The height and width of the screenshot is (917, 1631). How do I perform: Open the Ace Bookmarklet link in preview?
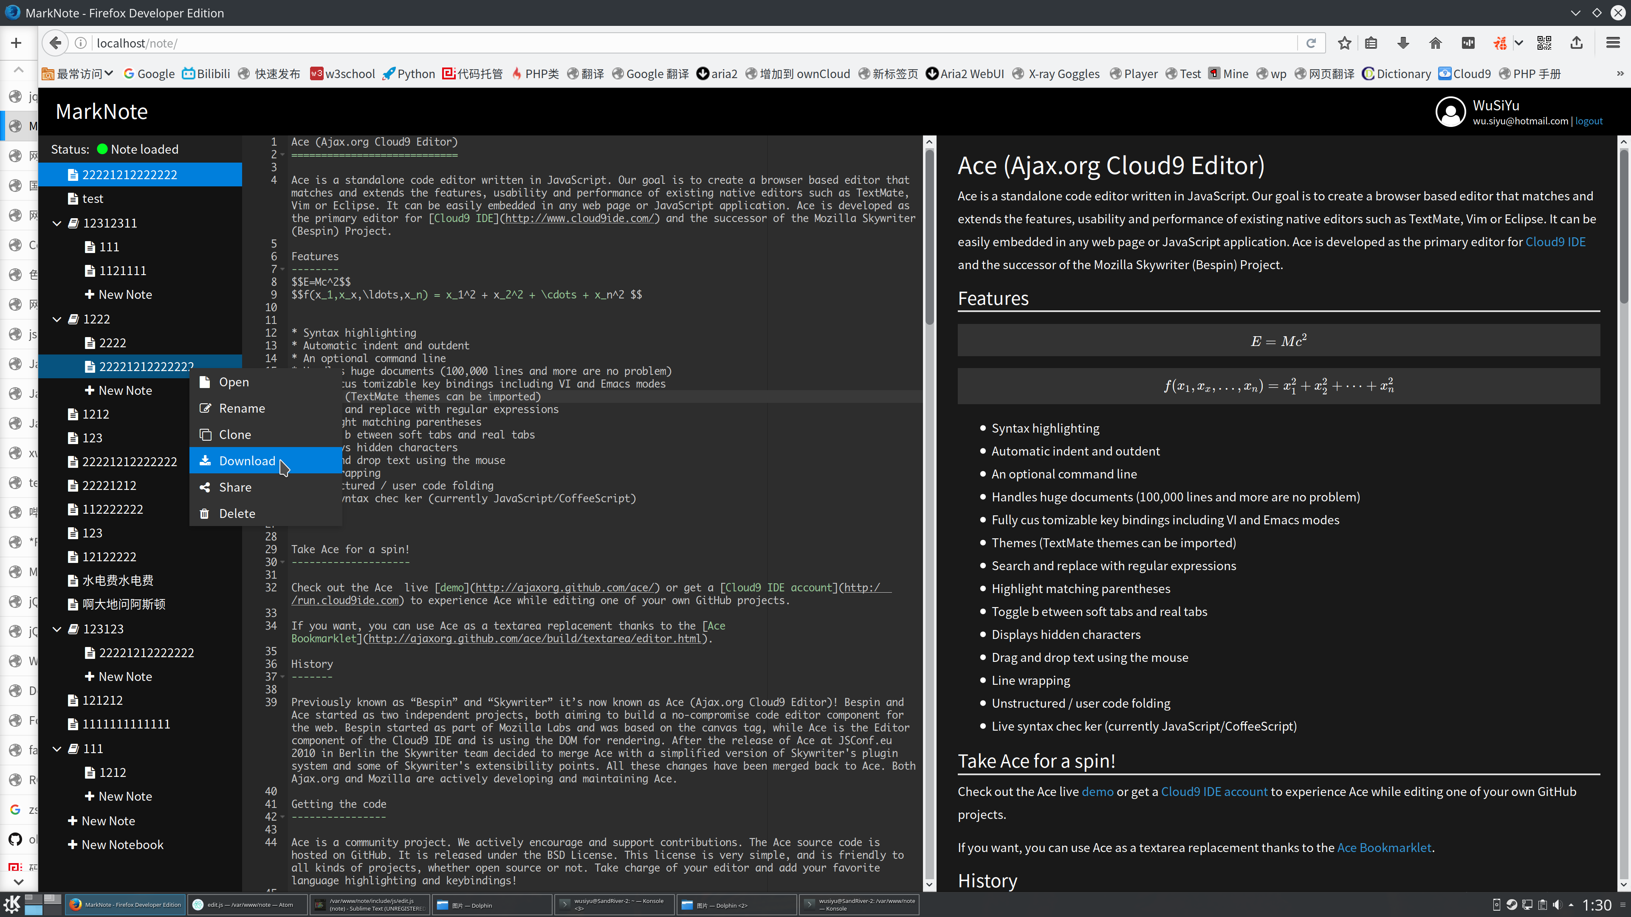click(1384, 847)
